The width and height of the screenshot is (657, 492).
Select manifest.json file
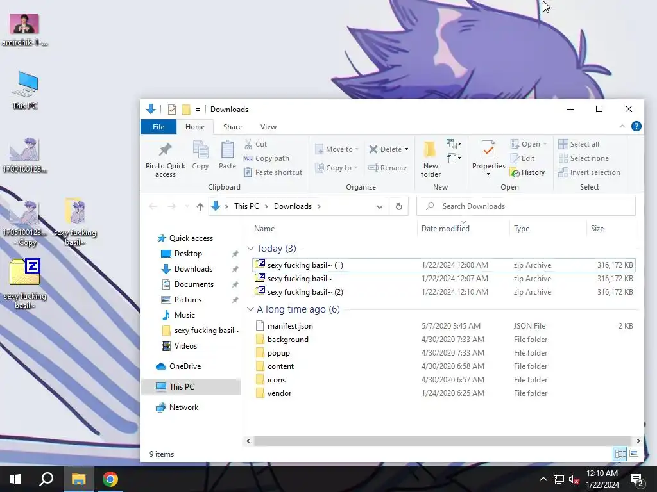pyautogui.click(x=444, y=326)
